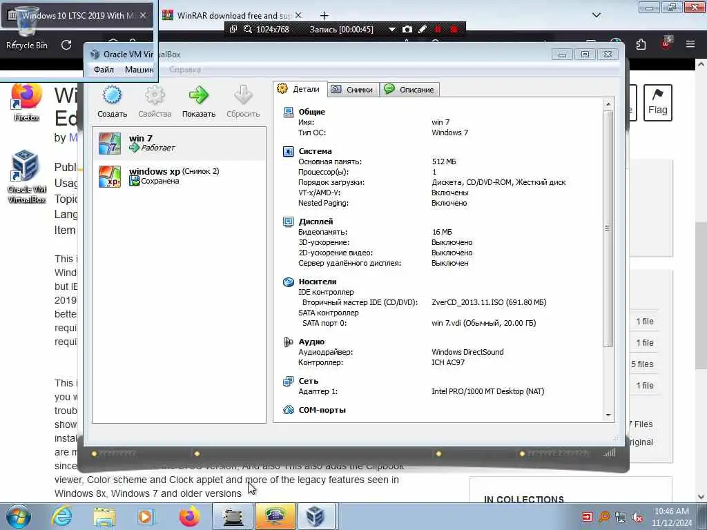The image size is (707, 530).
Task: Click the COM-порты icon
Action: pos(288,410)
